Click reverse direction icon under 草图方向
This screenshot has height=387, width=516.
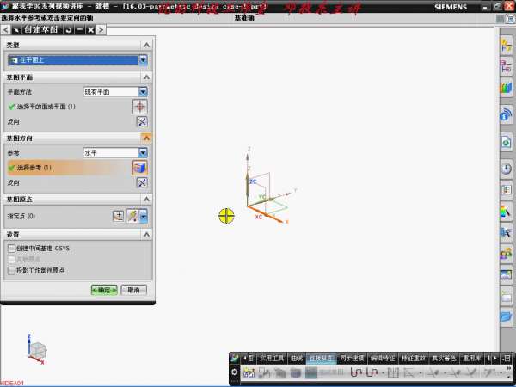pos(142,183)
